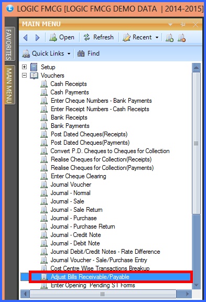Click the horizontal scrollbar thumb
The width and height of the screenshot is (206, 302).
click(x=103, y=294)
